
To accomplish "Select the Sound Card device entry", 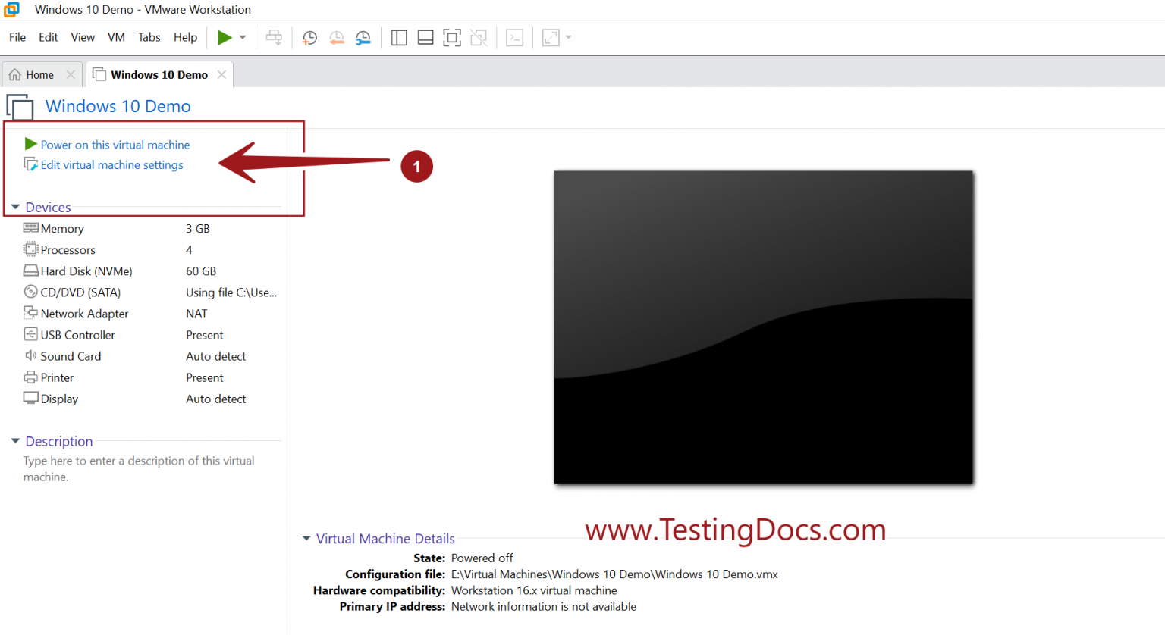I will [x=70, y=355].
